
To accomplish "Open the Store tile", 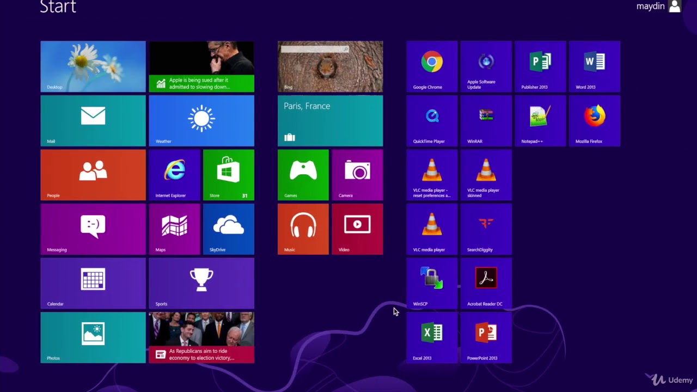I will (229, 175).
